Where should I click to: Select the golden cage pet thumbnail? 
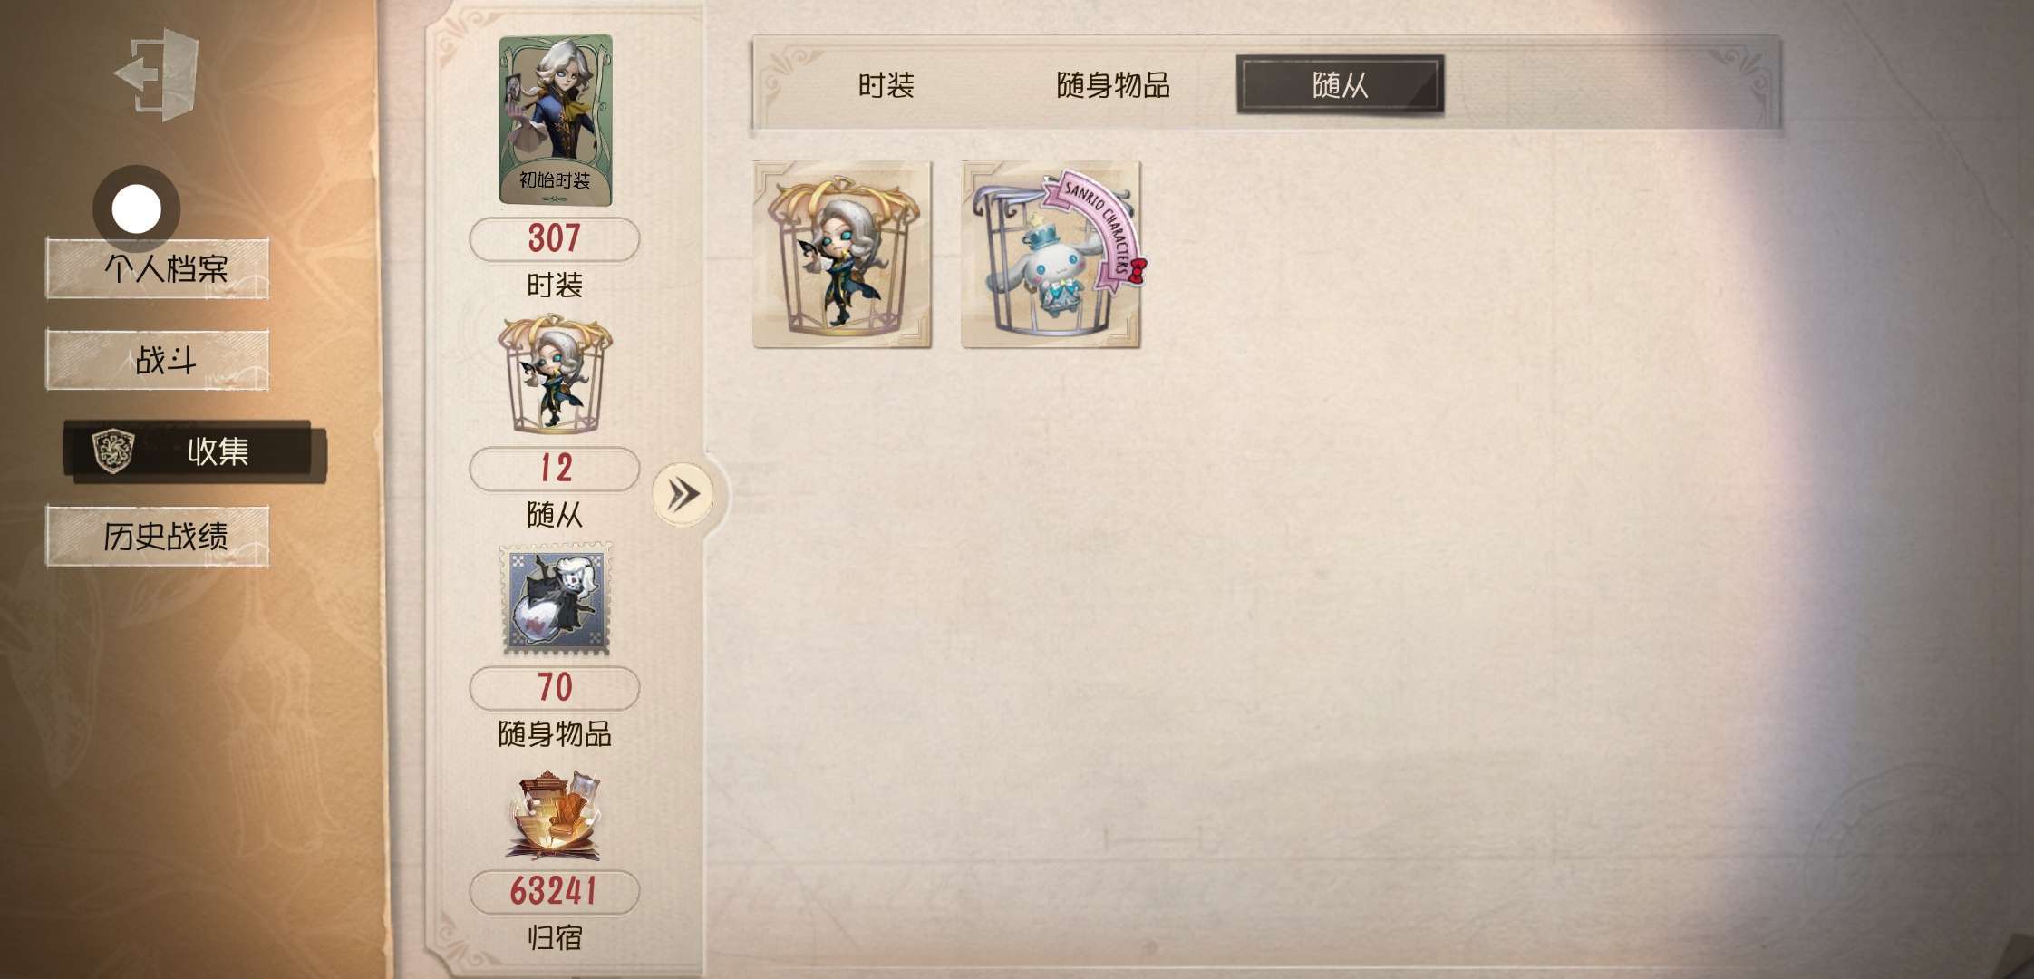842,254
